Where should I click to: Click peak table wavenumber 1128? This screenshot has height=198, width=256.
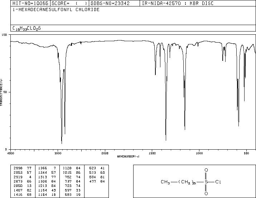point(67,168)
